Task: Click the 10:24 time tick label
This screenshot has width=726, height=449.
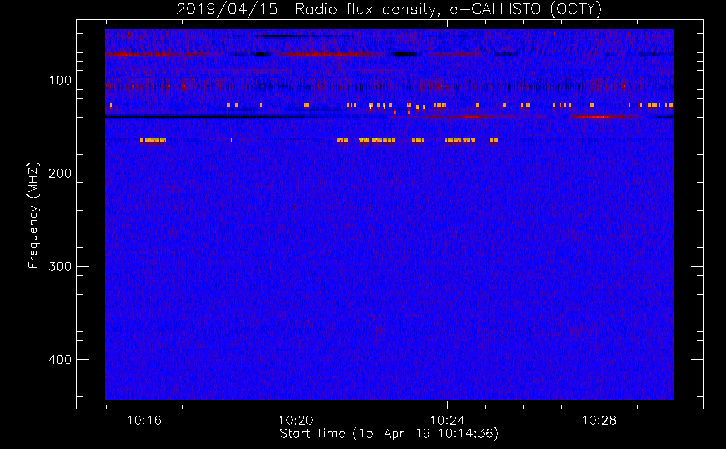Action: tap(447, 421)
